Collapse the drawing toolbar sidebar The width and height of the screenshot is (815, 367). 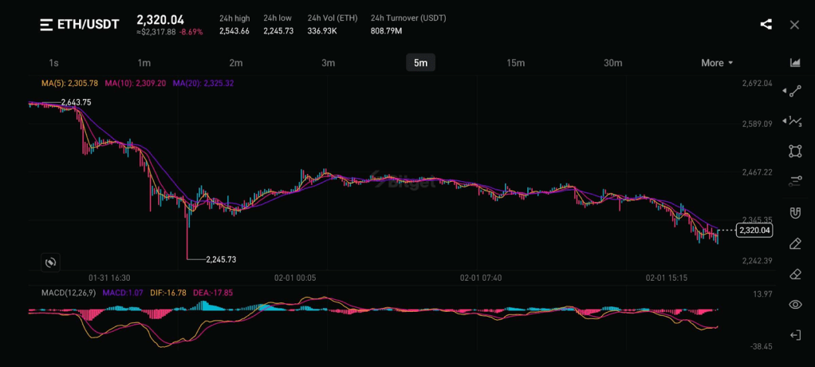tap(795, 335)
